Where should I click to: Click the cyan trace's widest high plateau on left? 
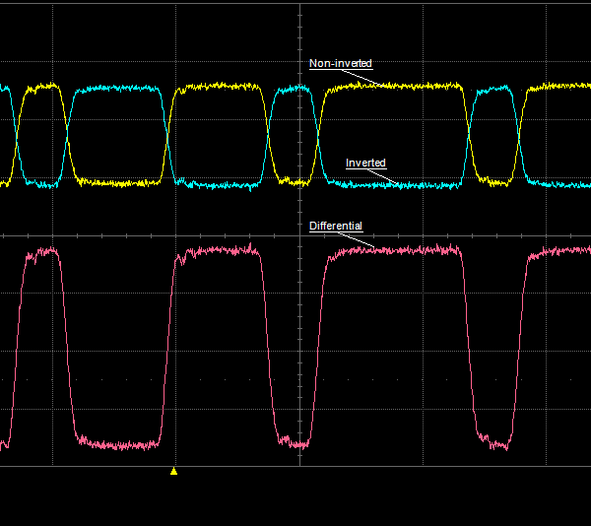(x=116, y=89)
